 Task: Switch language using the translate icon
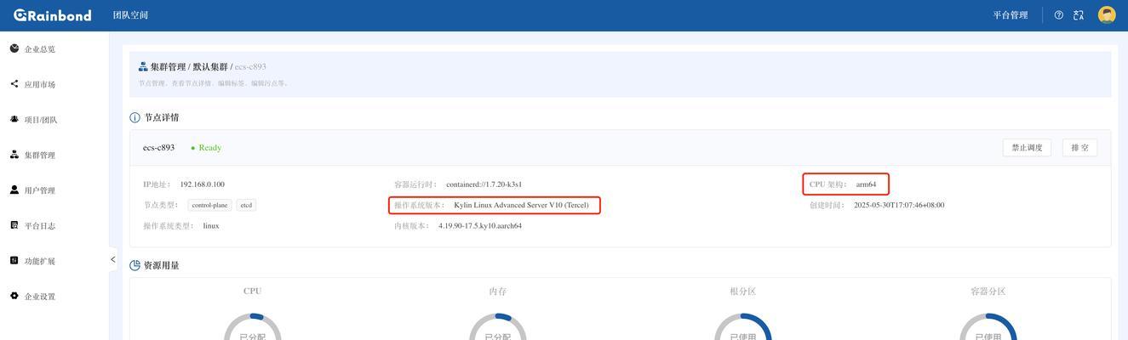coord(1079,15)
